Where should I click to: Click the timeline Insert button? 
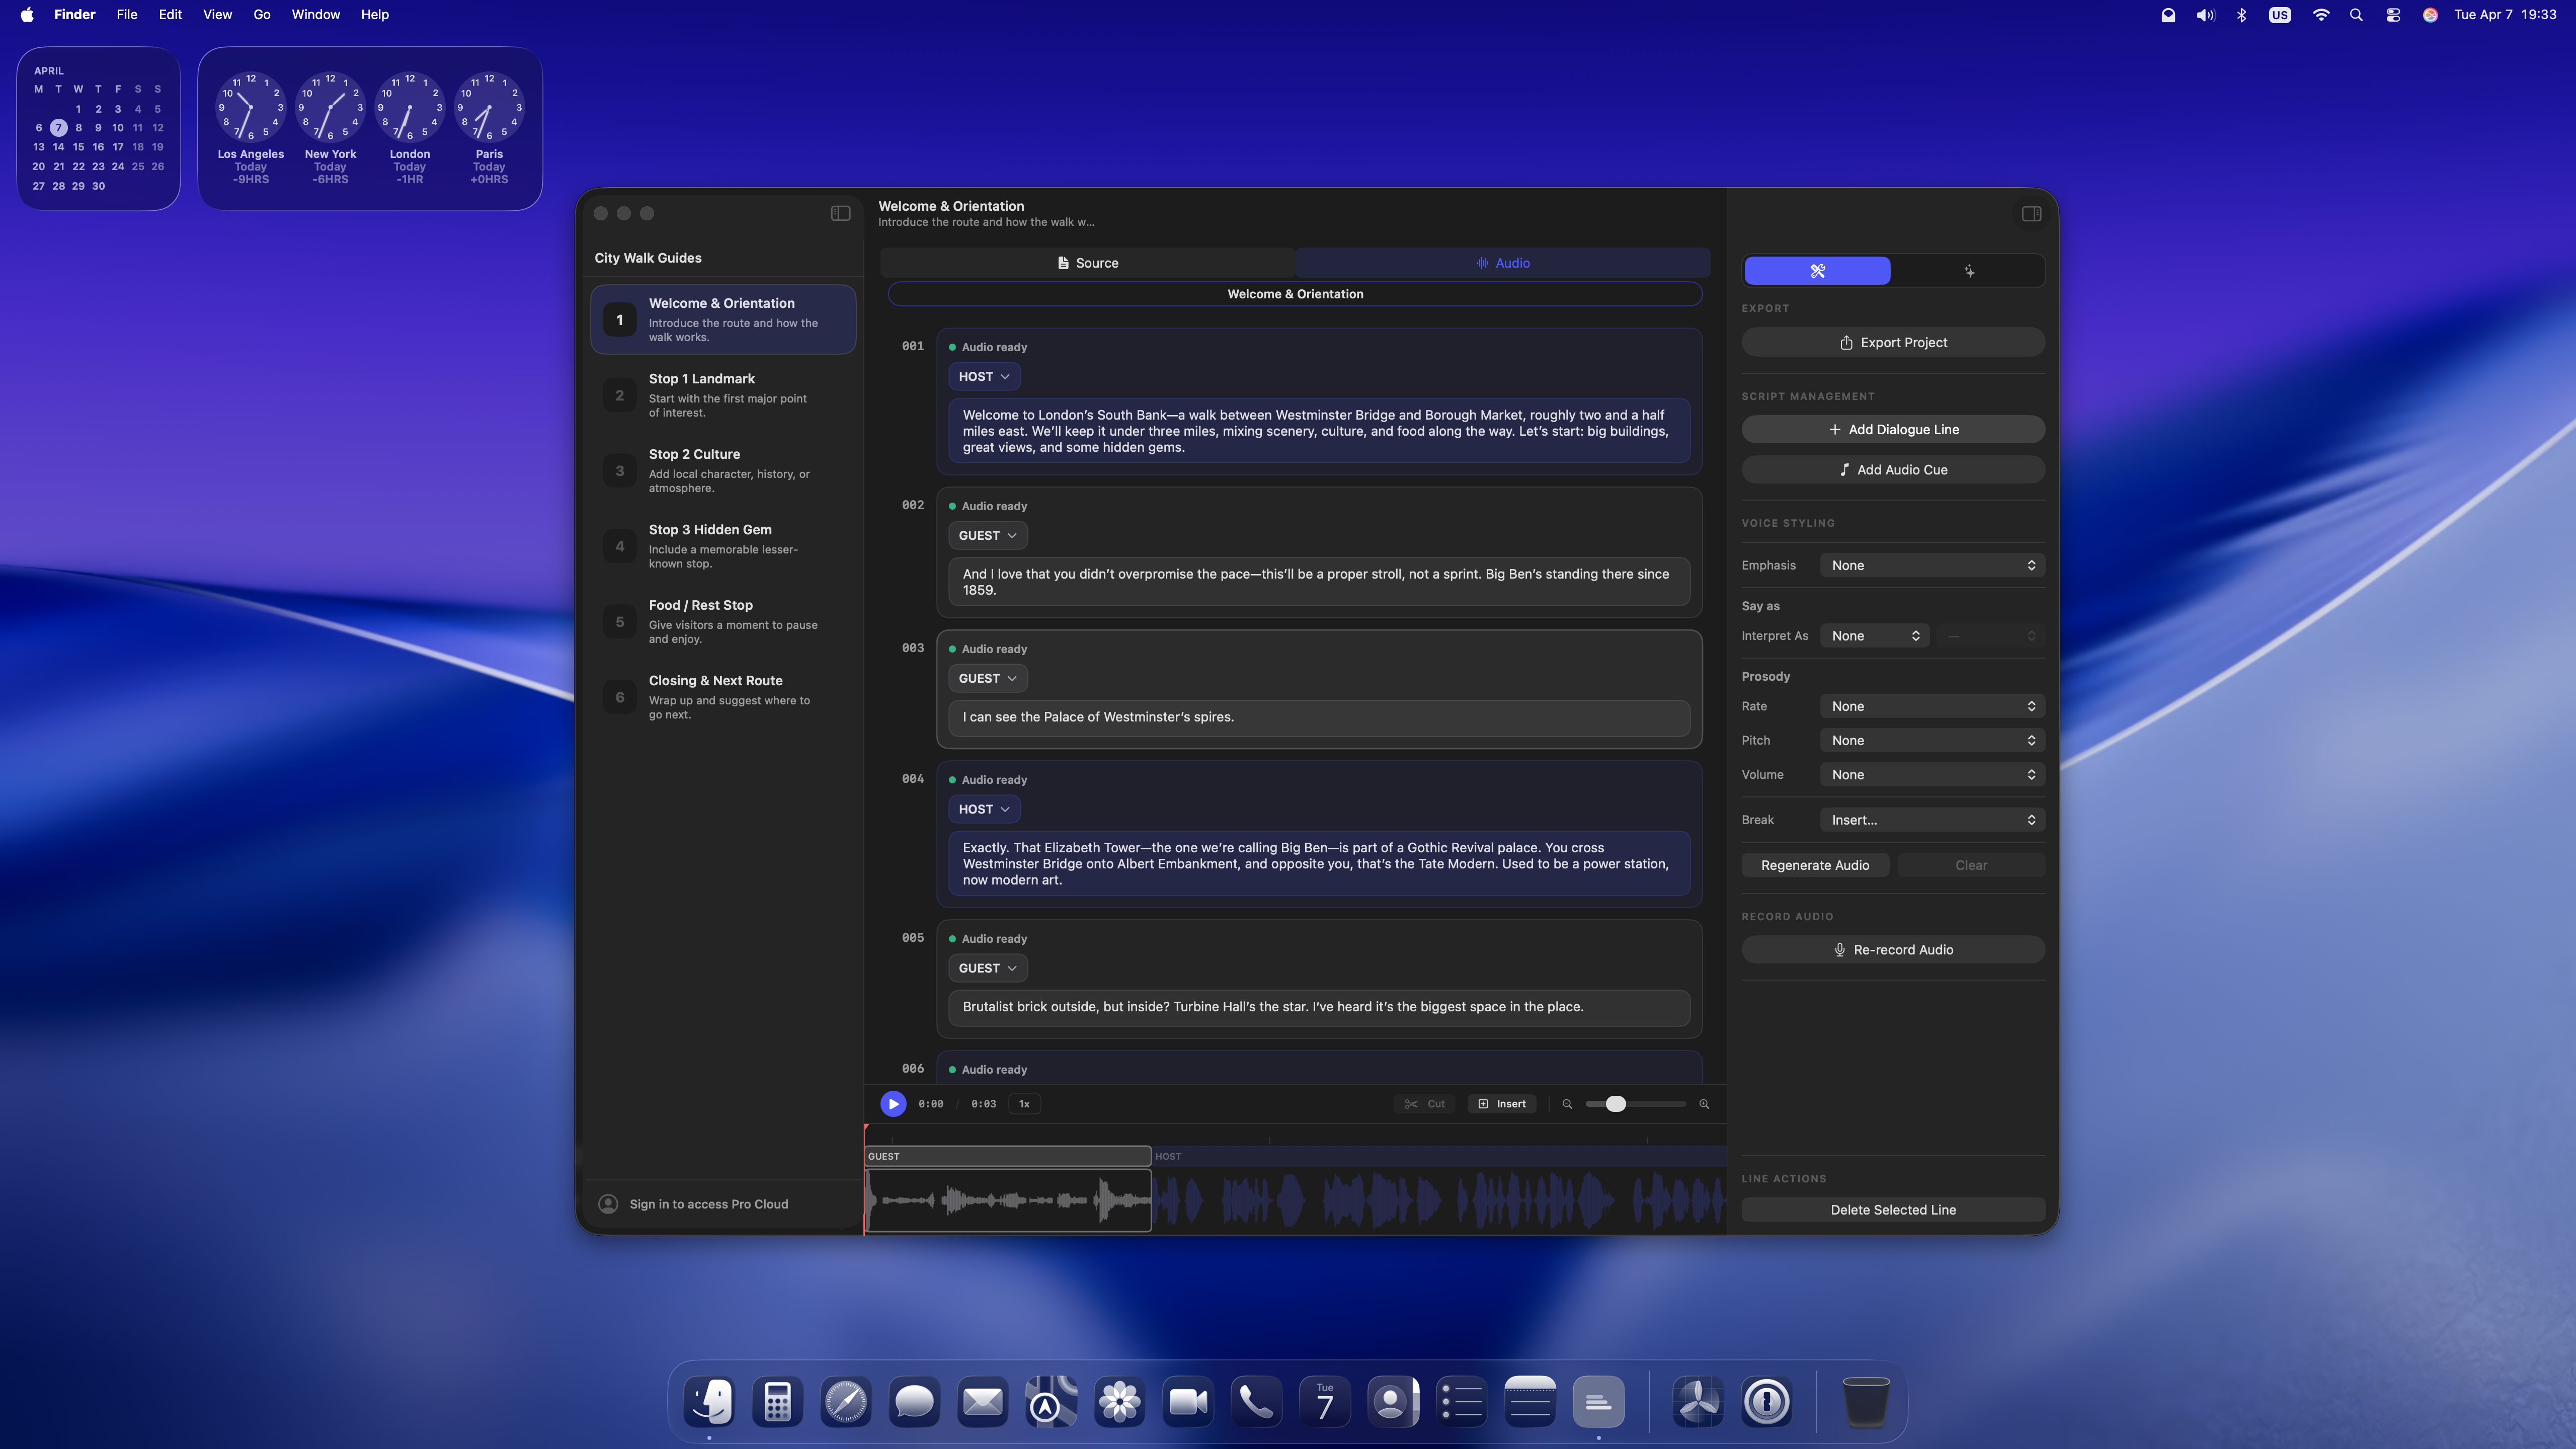[x=1502, y=1104]
